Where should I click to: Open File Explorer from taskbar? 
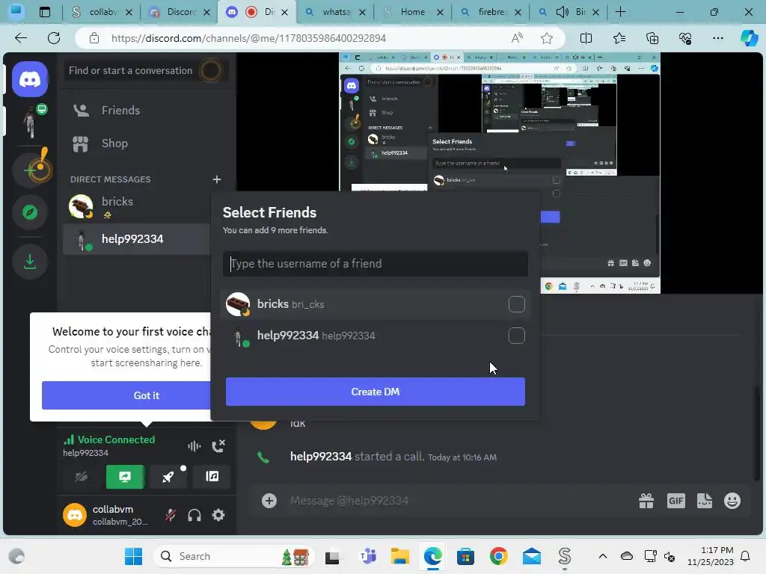(399, 556)
